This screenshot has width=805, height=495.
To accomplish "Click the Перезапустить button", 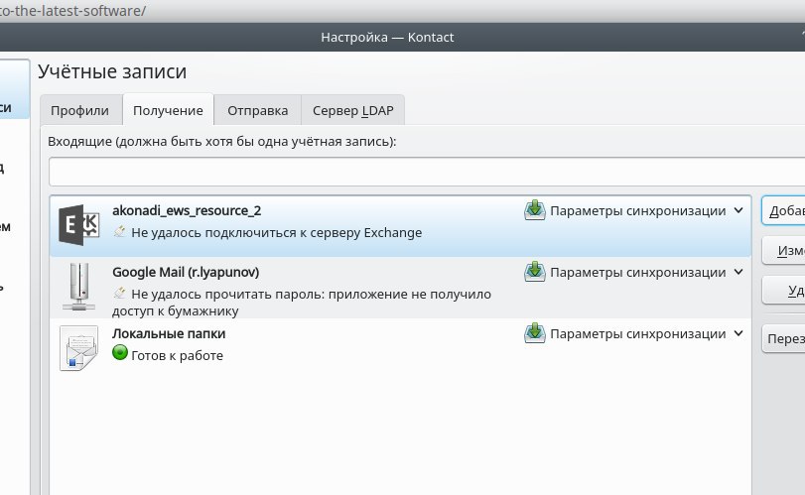I will coord(783,338).
